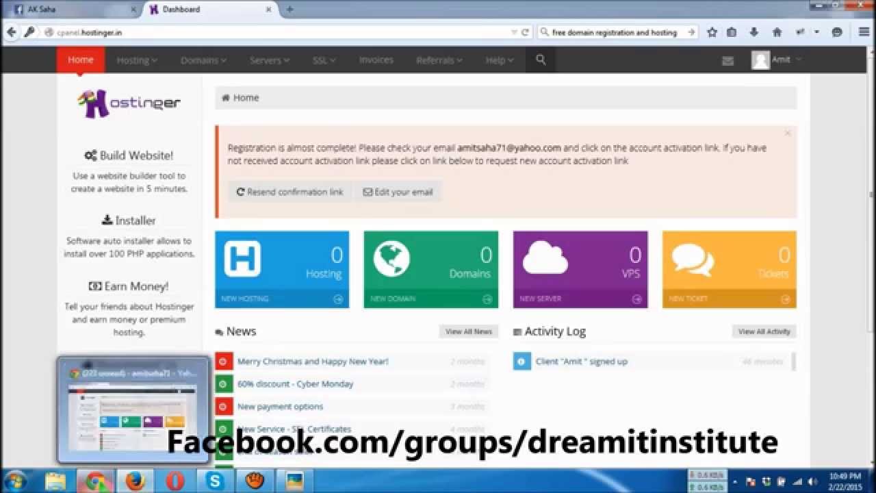This screenshot has width=876, height=493.
Task: Click the Hosting tile H icon
Action: 242,259
